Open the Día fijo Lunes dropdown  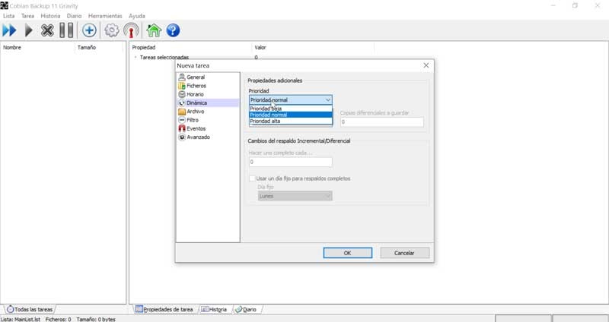coord(295,196)
